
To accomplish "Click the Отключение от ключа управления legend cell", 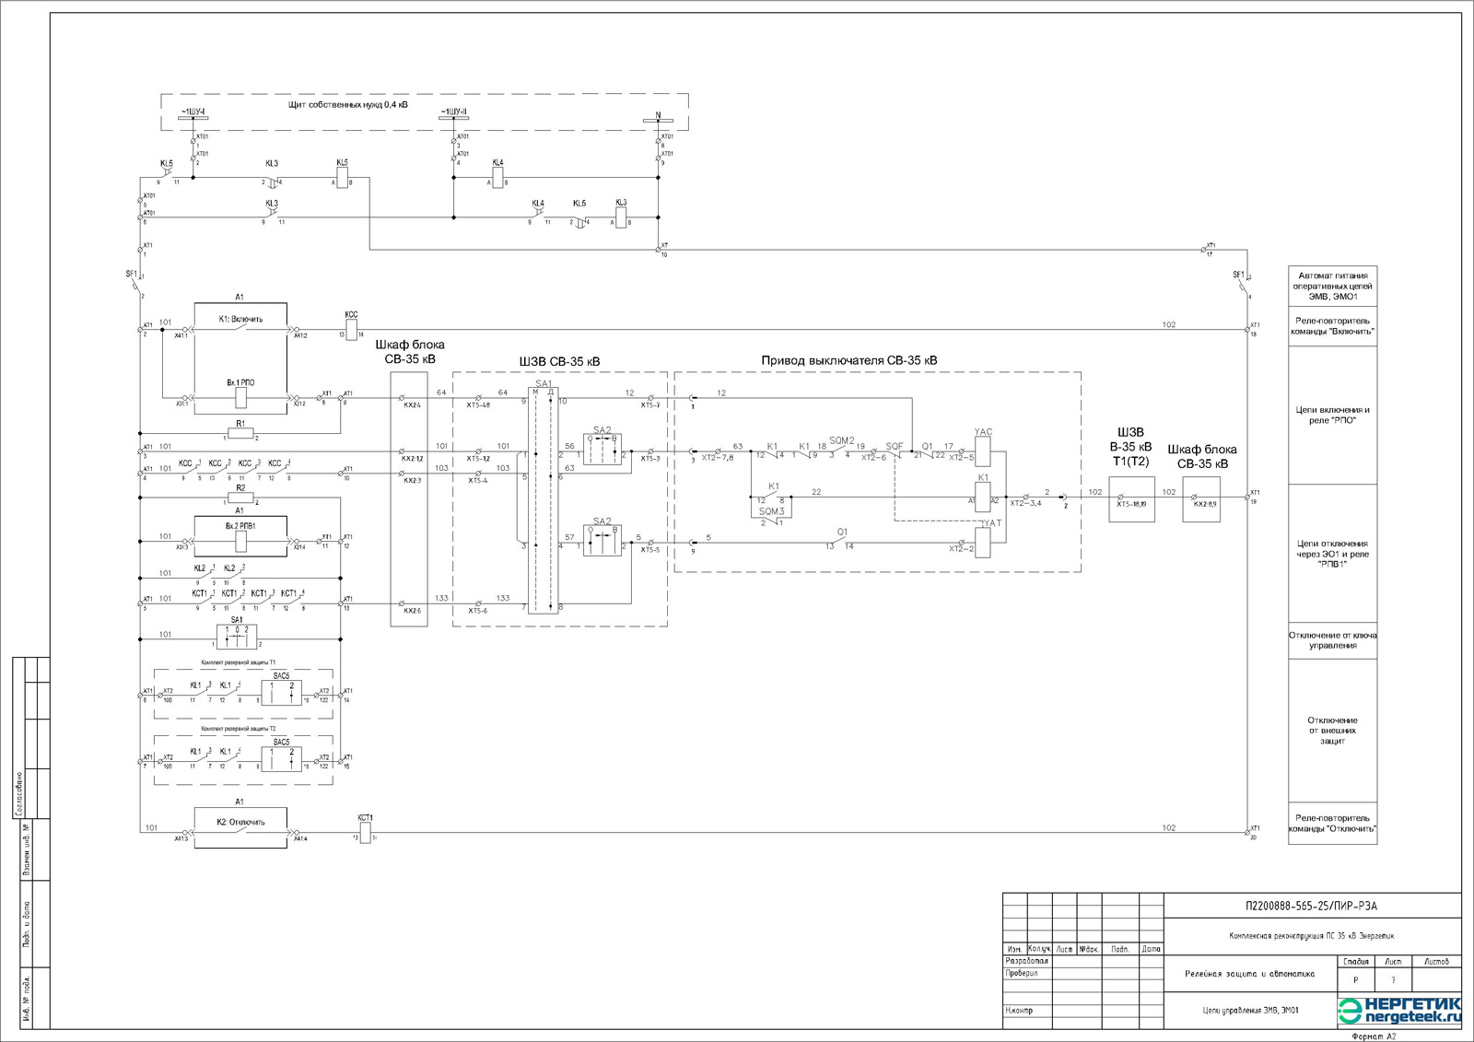I will 1332,640.
